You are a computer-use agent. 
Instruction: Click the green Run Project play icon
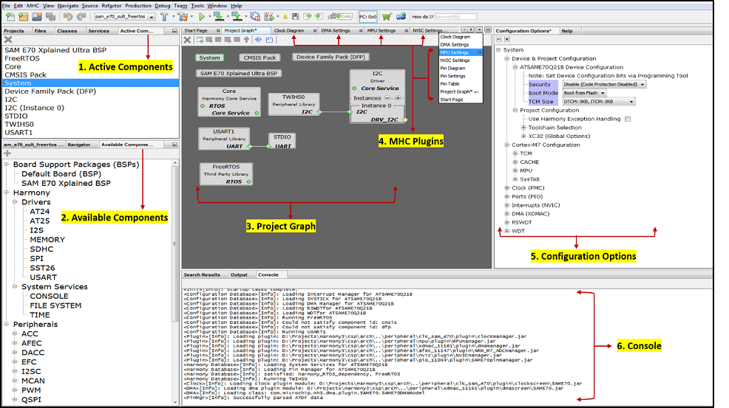click(201, 17)
